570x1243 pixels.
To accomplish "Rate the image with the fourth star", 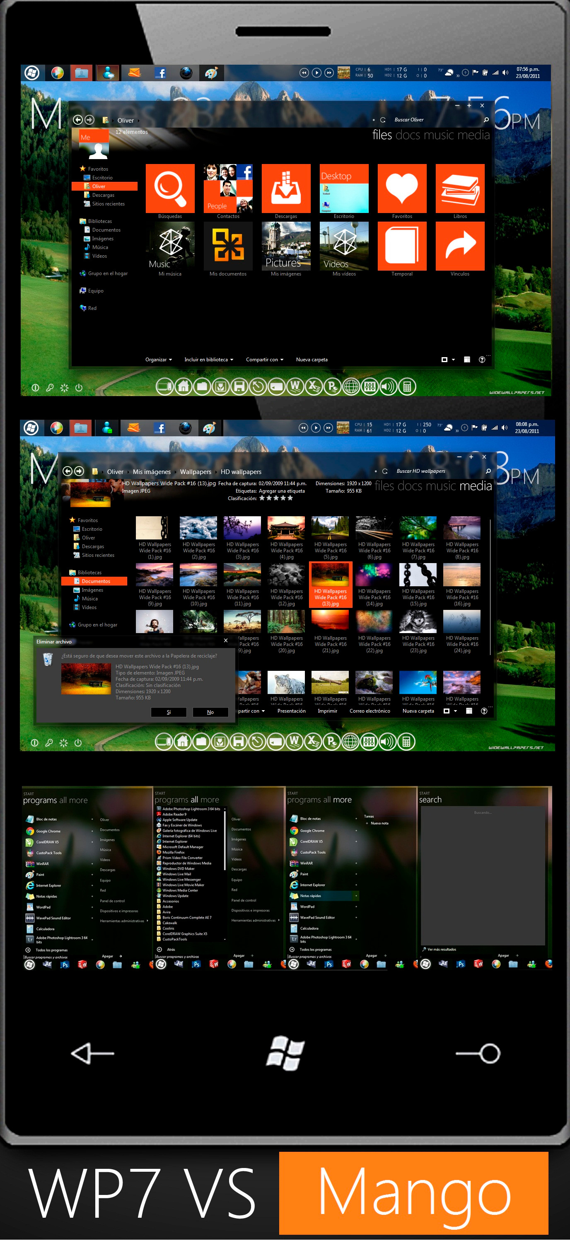I will pyautogui.click(x=283, y=498).
